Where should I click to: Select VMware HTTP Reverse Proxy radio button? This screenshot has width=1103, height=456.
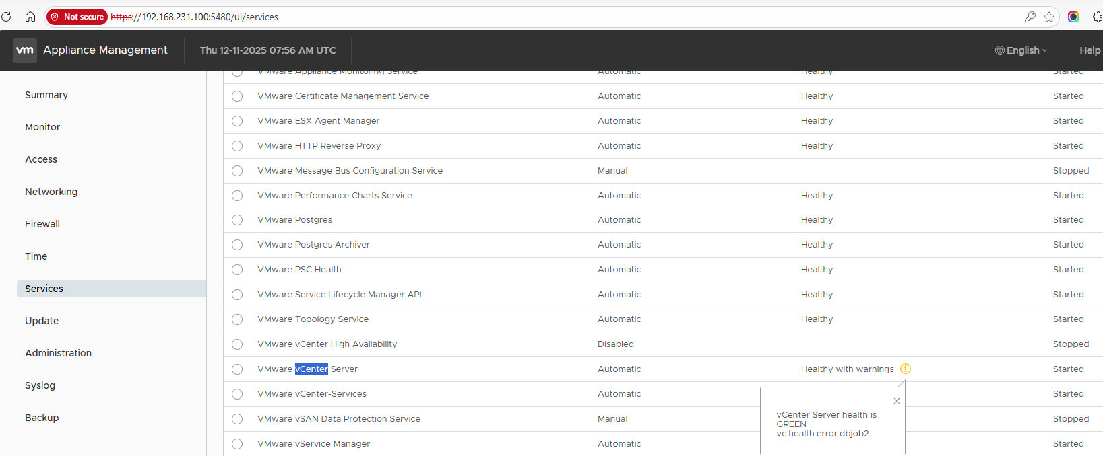tap(237, 146)
